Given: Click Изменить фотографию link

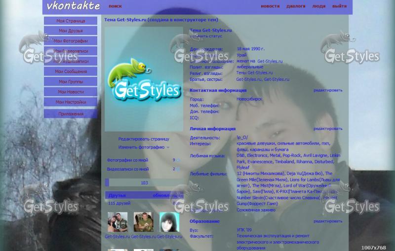Looking at the screenshot, I should (x=141, y=147).
